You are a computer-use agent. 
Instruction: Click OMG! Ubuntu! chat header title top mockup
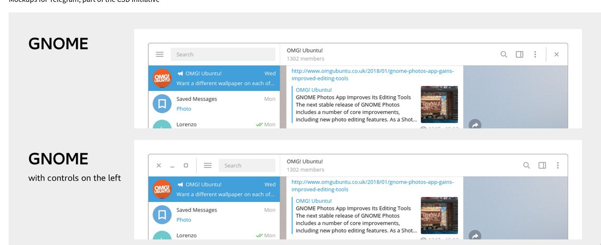pos(304,50)
